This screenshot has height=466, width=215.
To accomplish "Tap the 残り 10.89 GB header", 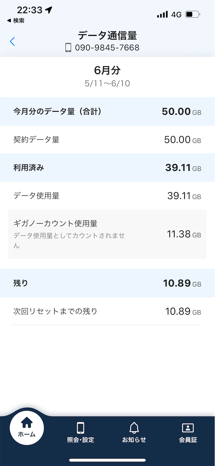I will coord(107,283).
